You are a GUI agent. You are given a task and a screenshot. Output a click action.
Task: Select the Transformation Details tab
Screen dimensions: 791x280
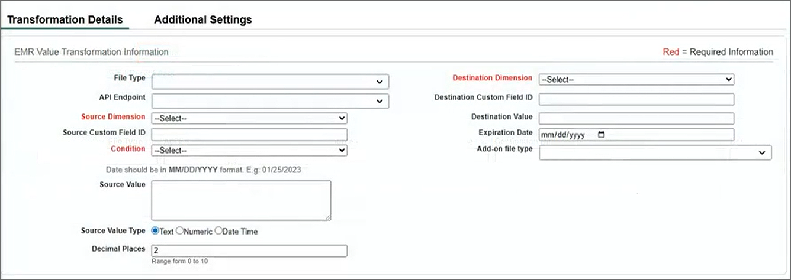(x=65, y=19)
